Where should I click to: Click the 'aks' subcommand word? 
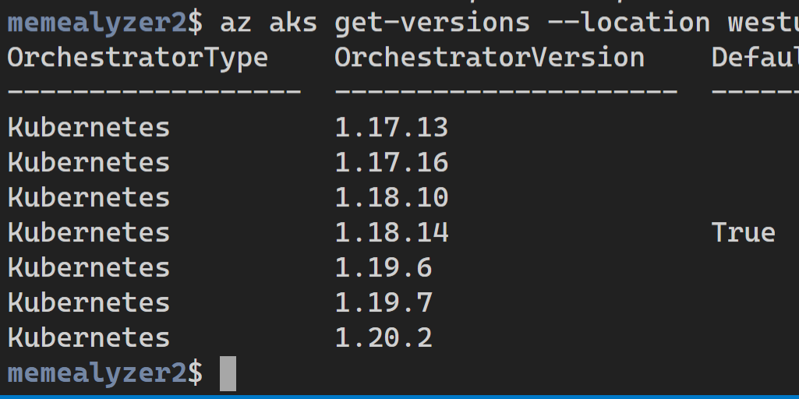(x=293, y=23)
